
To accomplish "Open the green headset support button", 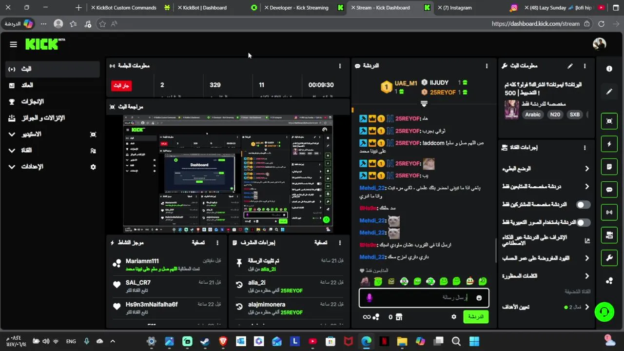I will pyautogui.click(x=604, y=312).
